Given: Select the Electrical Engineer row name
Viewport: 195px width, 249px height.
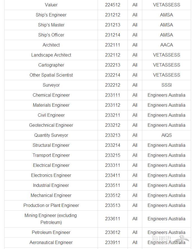Looking at the screenshot, I should point(51,165).
